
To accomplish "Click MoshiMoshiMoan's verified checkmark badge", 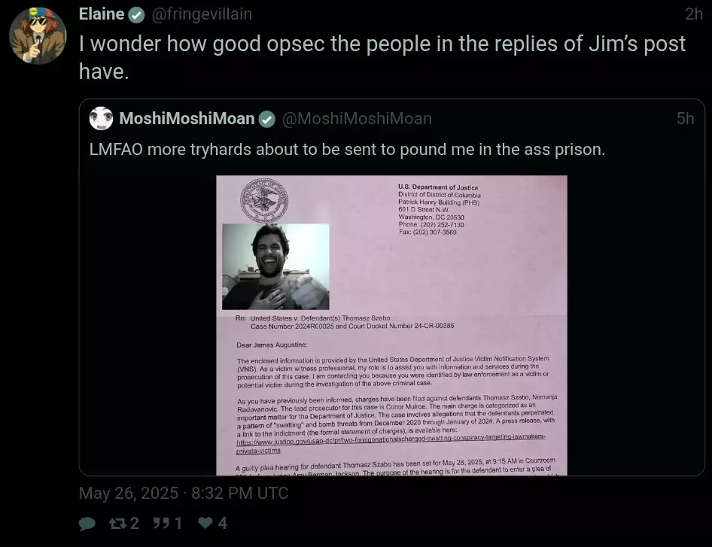I will pyautogui.click(x=267, y=120).
